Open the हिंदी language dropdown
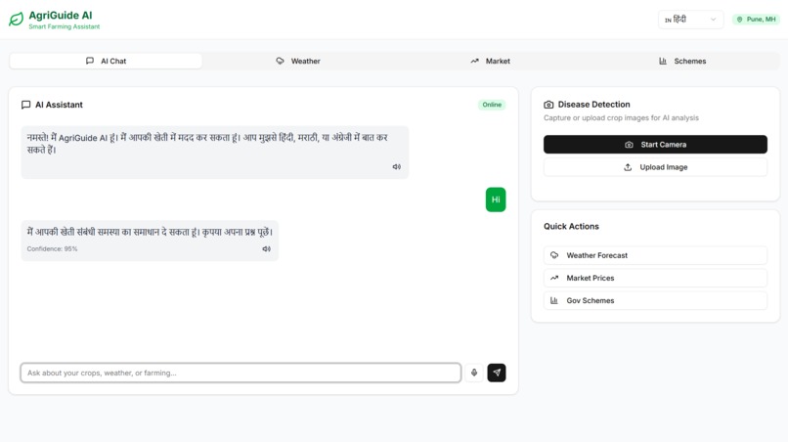 690,20
